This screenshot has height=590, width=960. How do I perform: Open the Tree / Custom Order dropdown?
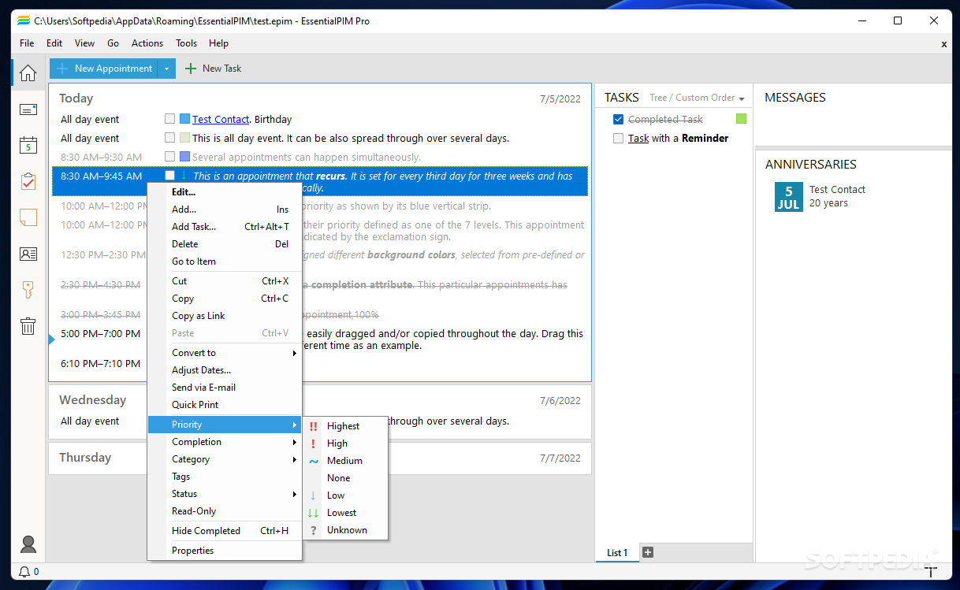(697, 98)
